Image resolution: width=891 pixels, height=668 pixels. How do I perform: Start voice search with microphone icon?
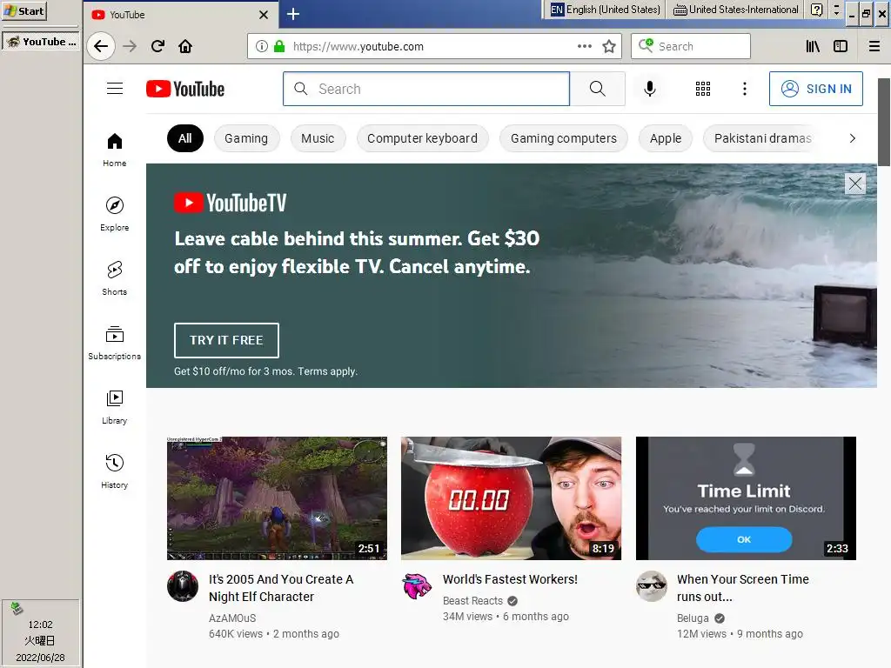(x=649, y=89)
